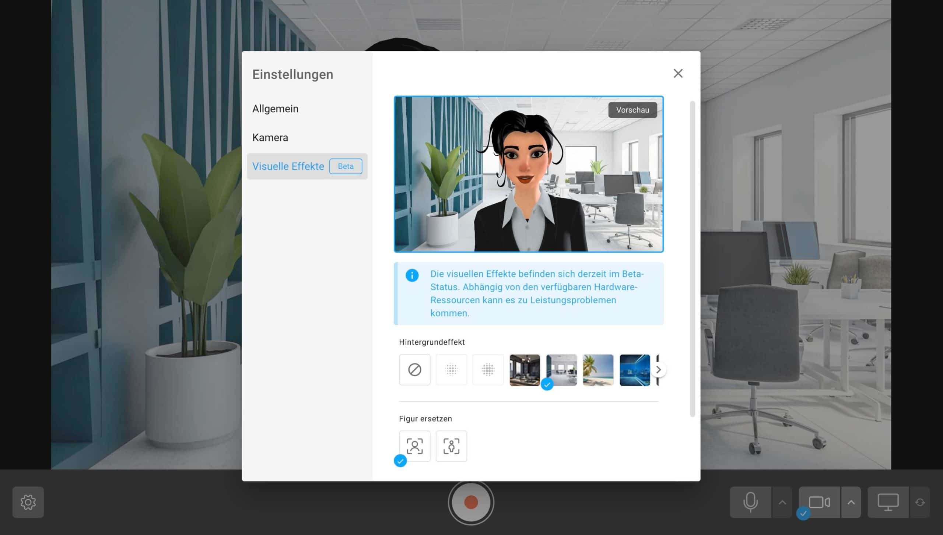
Task: Select no background effect option
Action: 414,370
